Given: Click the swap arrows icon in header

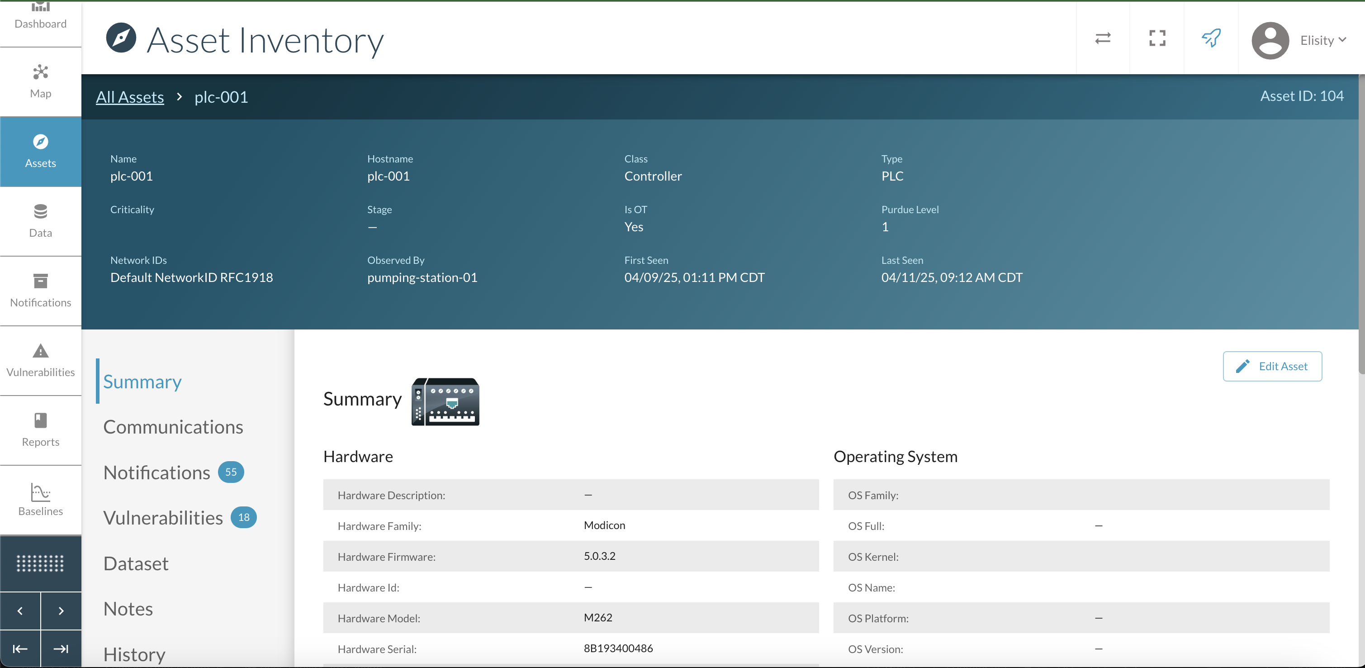Looking at the screenshot, I should pyautogui.click(x=1103, y=38).
